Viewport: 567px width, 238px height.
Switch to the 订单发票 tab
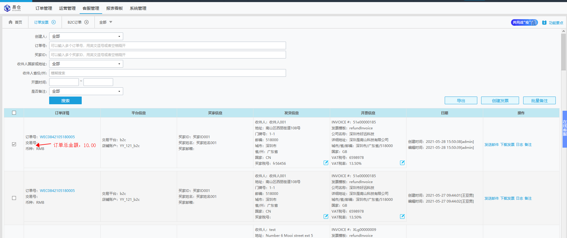click(41, 22)
